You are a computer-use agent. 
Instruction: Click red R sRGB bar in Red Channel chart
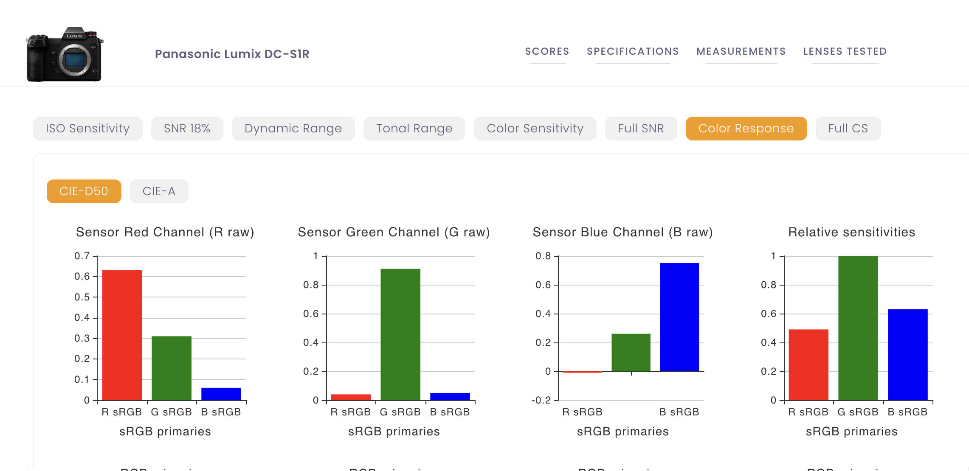point(122,335)
